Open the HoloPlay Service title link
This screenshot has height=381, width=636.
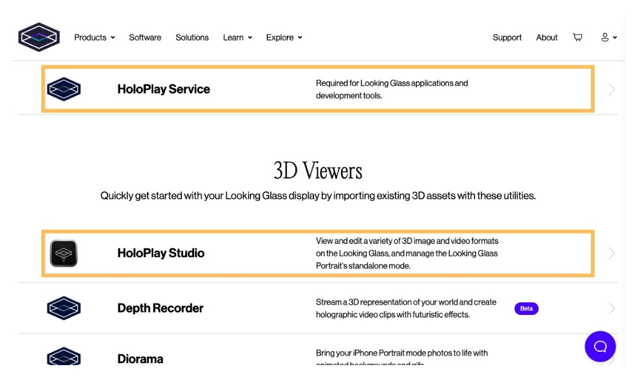point(163,89)
